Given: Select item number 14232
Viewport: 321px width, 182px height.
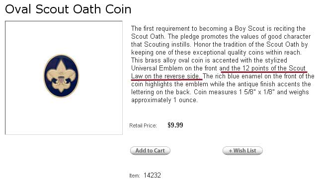Looking at the screenshot, I should 152,175.
